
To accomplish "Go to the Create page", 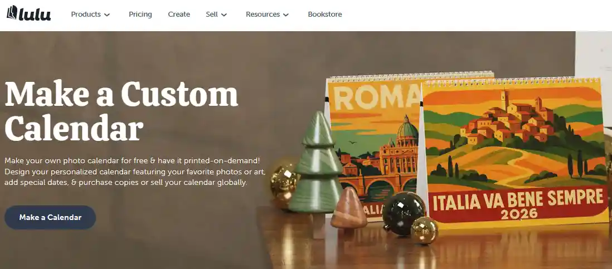I will pyautogui.click(x=179, y=14).
